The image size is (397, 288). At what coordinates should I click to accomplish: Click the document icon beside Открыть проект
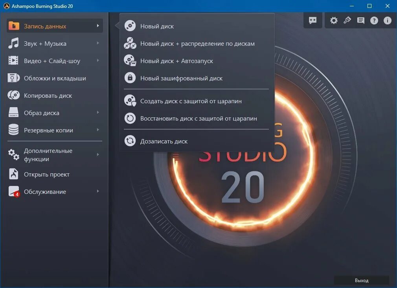13,174
